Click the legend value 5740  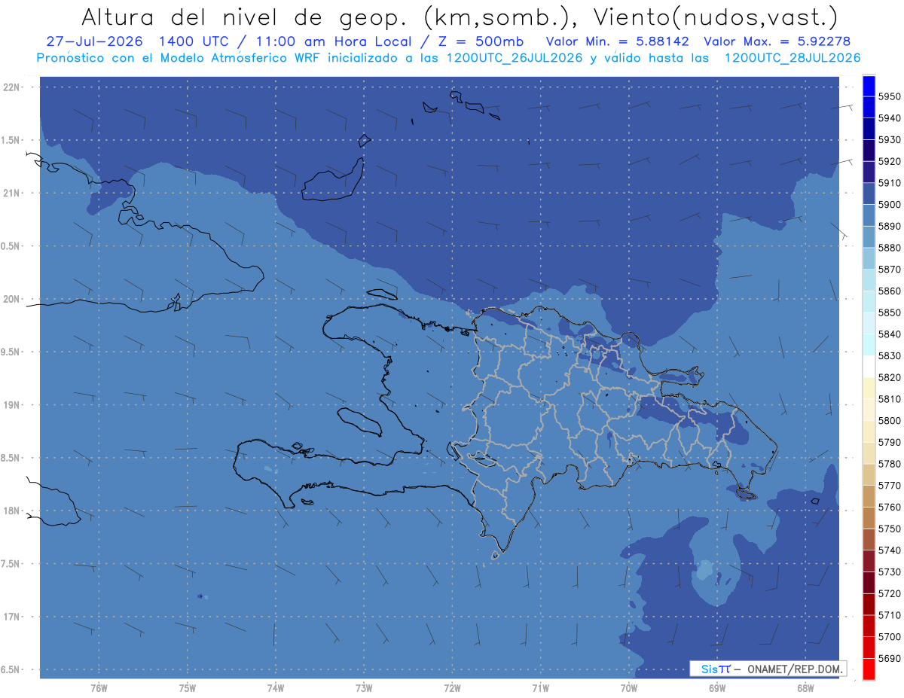[x=888, y=550]
